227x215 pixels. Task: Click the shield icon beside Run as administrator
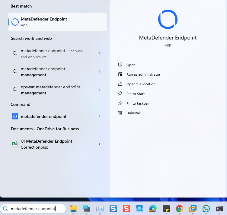(120, 74)
